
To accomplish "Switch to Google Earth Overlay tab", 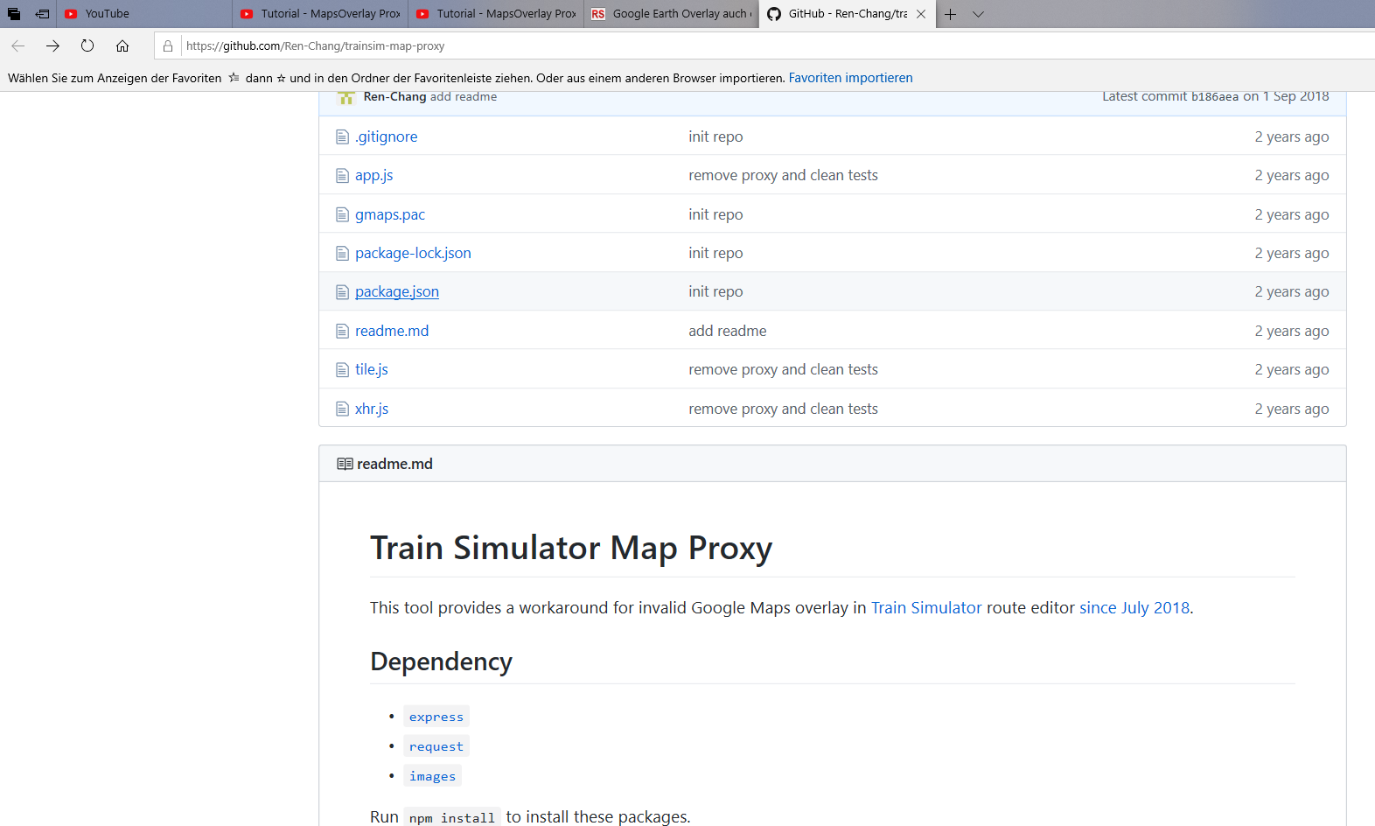I will click(672, 14).
